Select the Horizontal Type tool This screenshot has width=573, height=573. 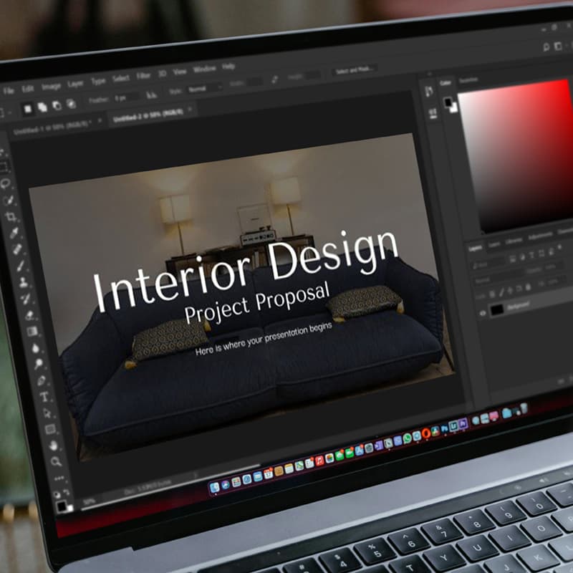pos(44,397)
